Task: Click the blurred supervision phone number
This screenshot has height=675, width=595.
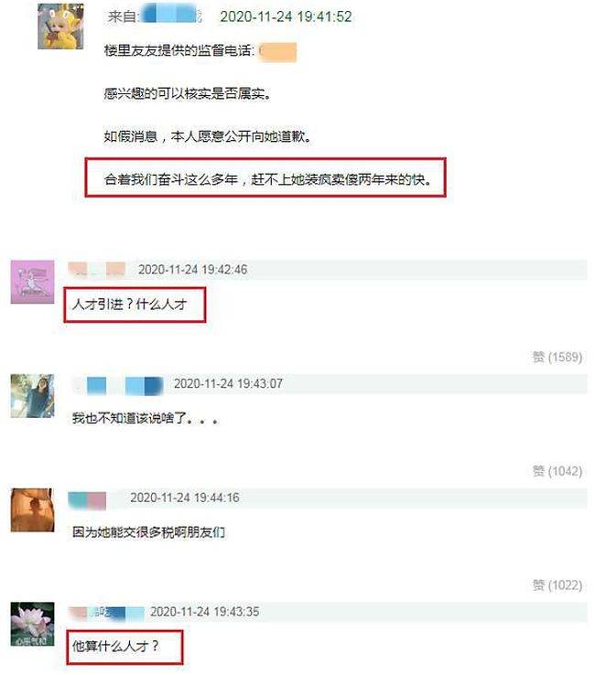Action: tap(277, 51)
